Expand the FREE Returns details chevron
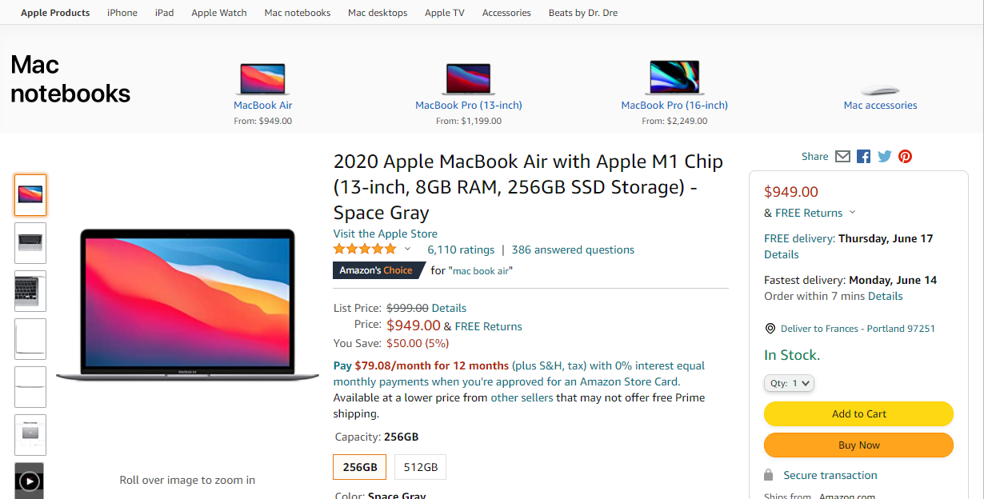 [851, 213]
